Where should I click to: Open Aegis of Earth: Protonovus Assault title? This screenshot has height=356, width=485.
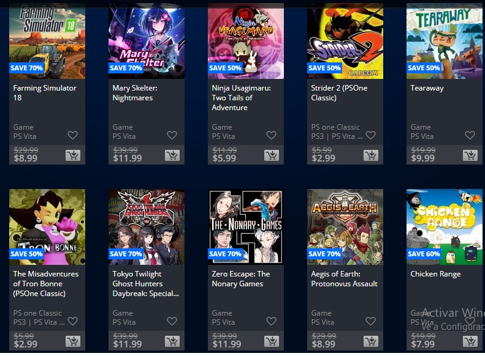344,279
